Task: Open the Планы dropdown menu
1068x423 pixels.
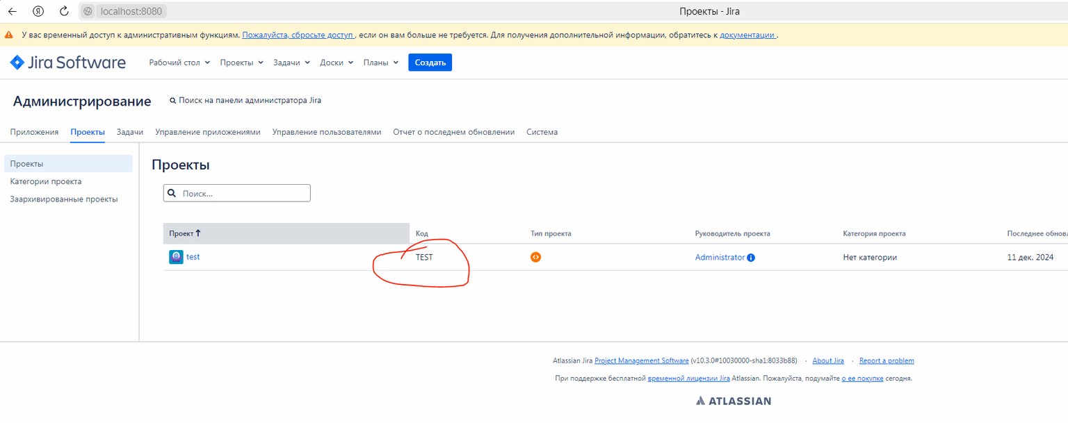Action: [x=380, y=63]
